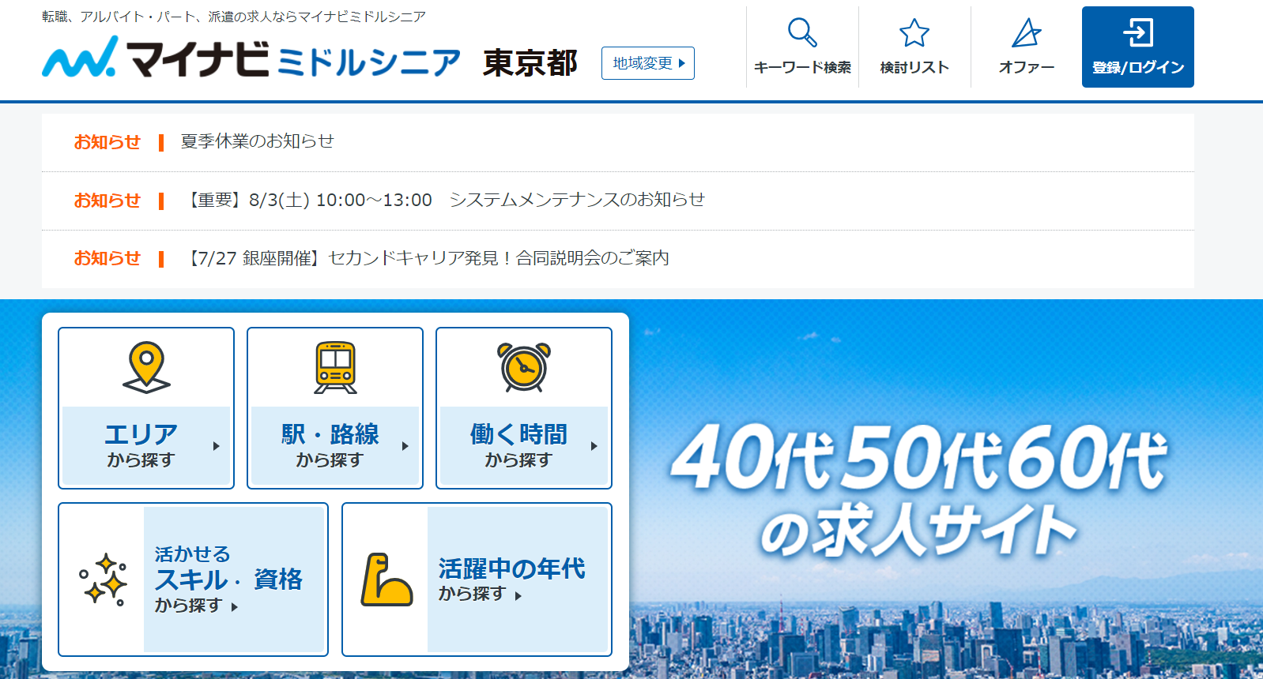Open the システムメンテナンスのお知らせ notice
The height and width of the screenshot is (679, 1263).
(x=446, y=200)
